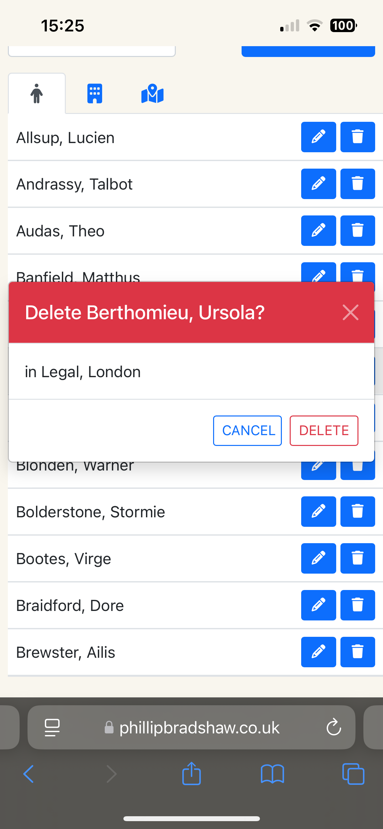
Task: Delete the Brewster, Ailis entry
Action: (x=357, y=652)
